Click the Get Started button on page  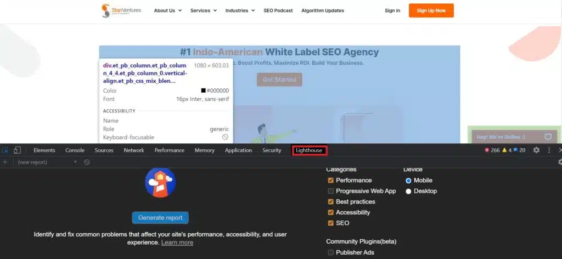point(279,80)
